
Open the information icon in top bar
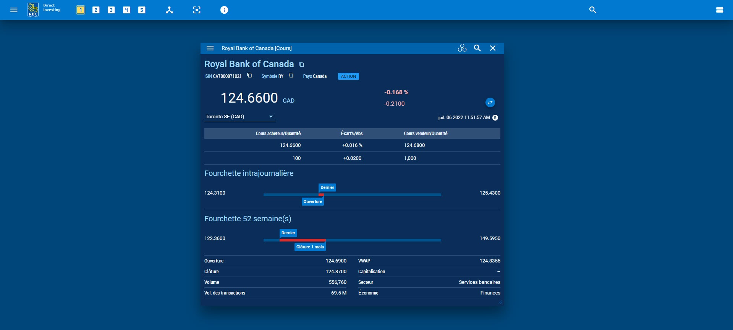pos(224,10)
